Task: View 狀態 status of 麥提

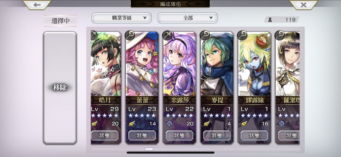Action: (x=217, y=135)
